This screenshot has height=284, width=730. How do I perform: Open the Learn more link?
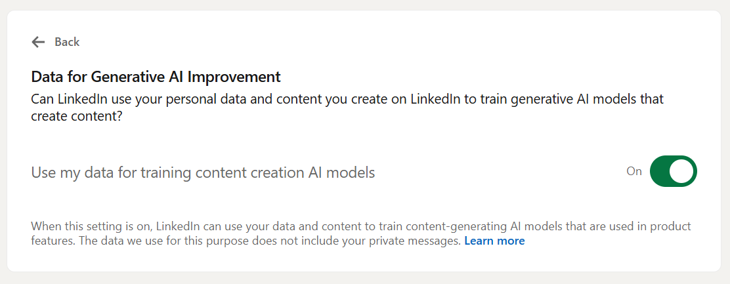(x=494, y=241)
